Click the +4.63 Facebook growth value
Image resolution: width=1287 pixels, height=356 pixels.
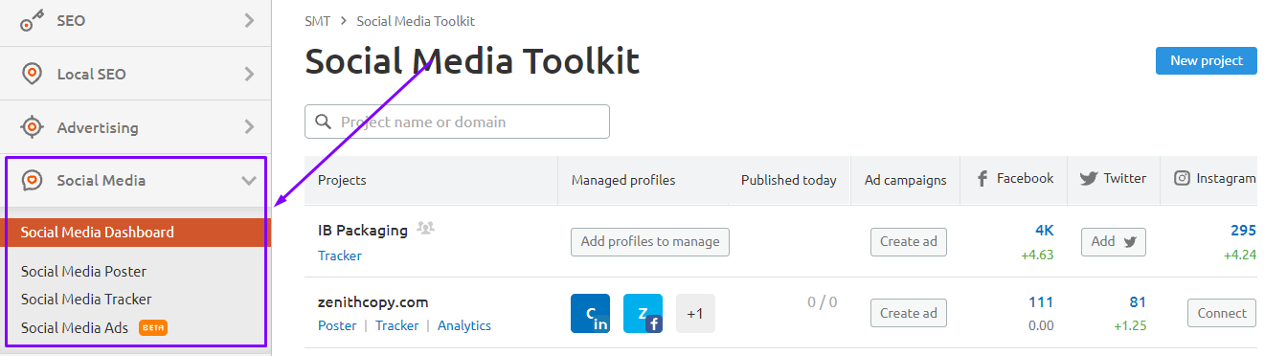1037,256
